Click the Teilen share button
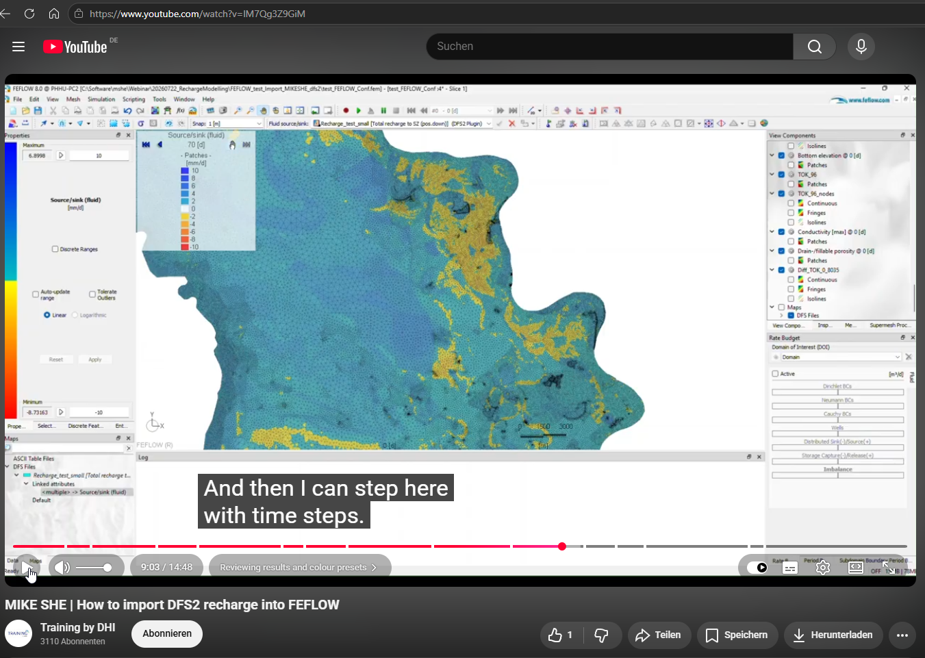Viewport: 925px width, 658px height. pyautogui.click(x=658, y=635)
